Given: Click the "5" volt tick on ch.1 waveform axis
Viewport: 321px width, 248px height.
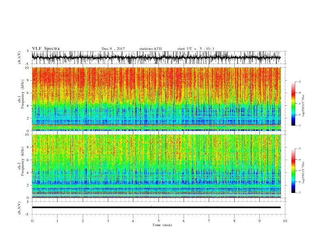Looking at the screenshot, I should [x=28, y=51].
